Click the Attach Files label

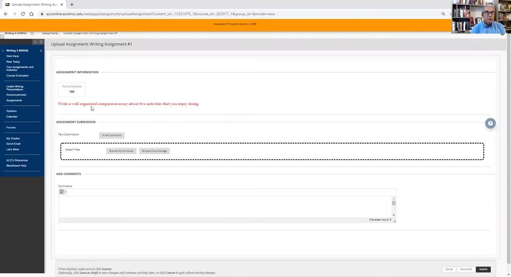pos(73,150)
